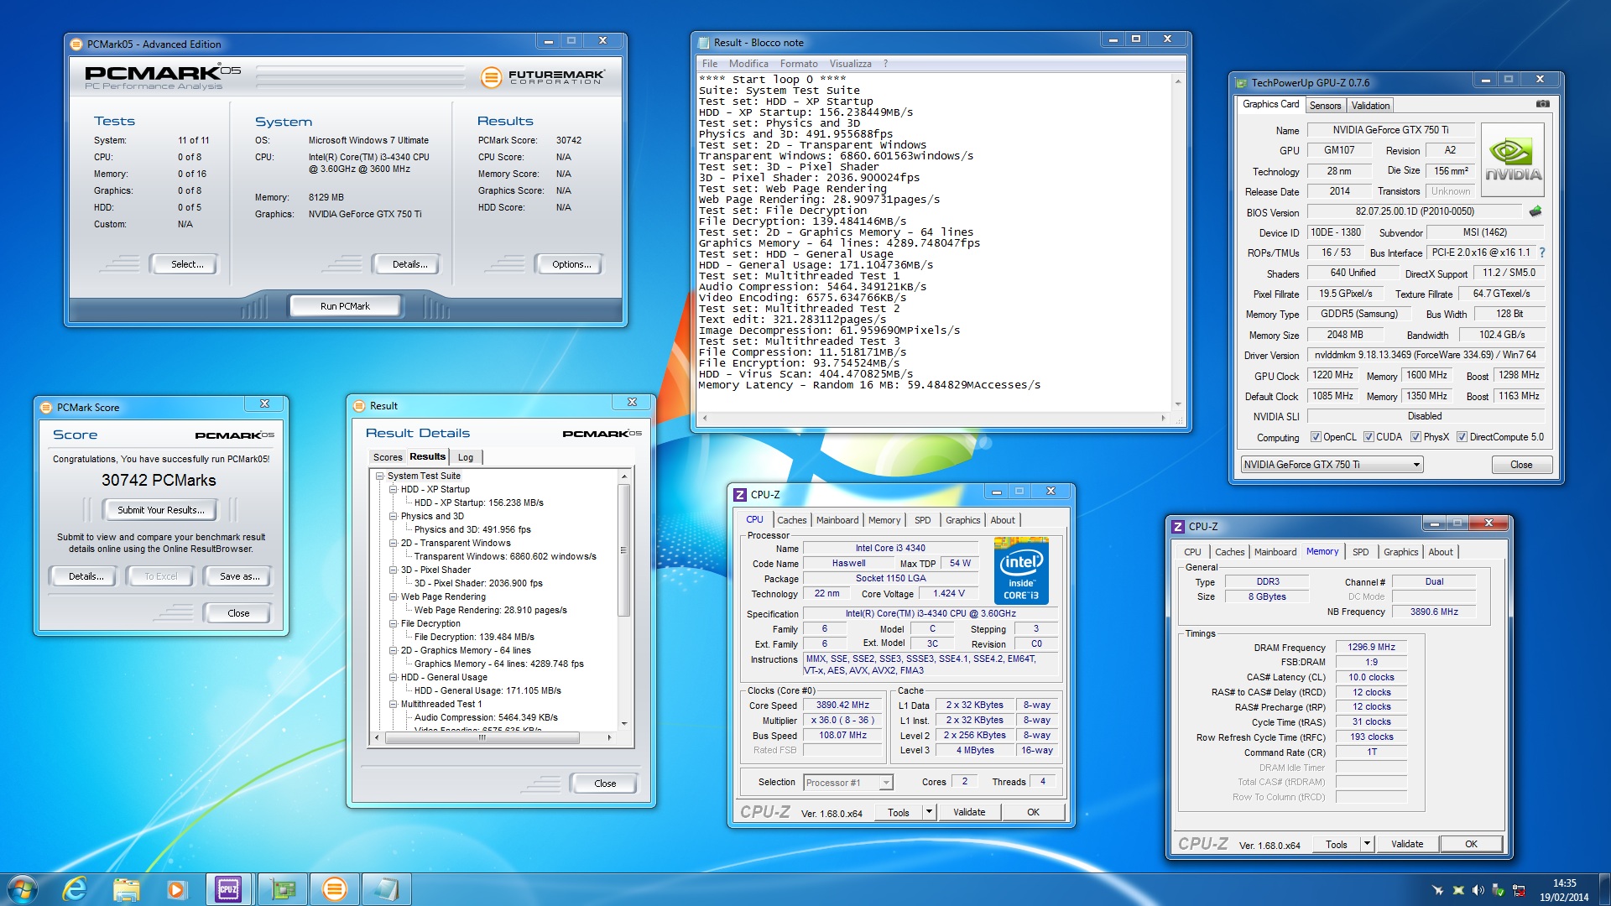The height and width of the screenshot is (906, 1611).
Task: Toggle the CUDA checkbox in GPU-Z
Action: pos(1369,437)
